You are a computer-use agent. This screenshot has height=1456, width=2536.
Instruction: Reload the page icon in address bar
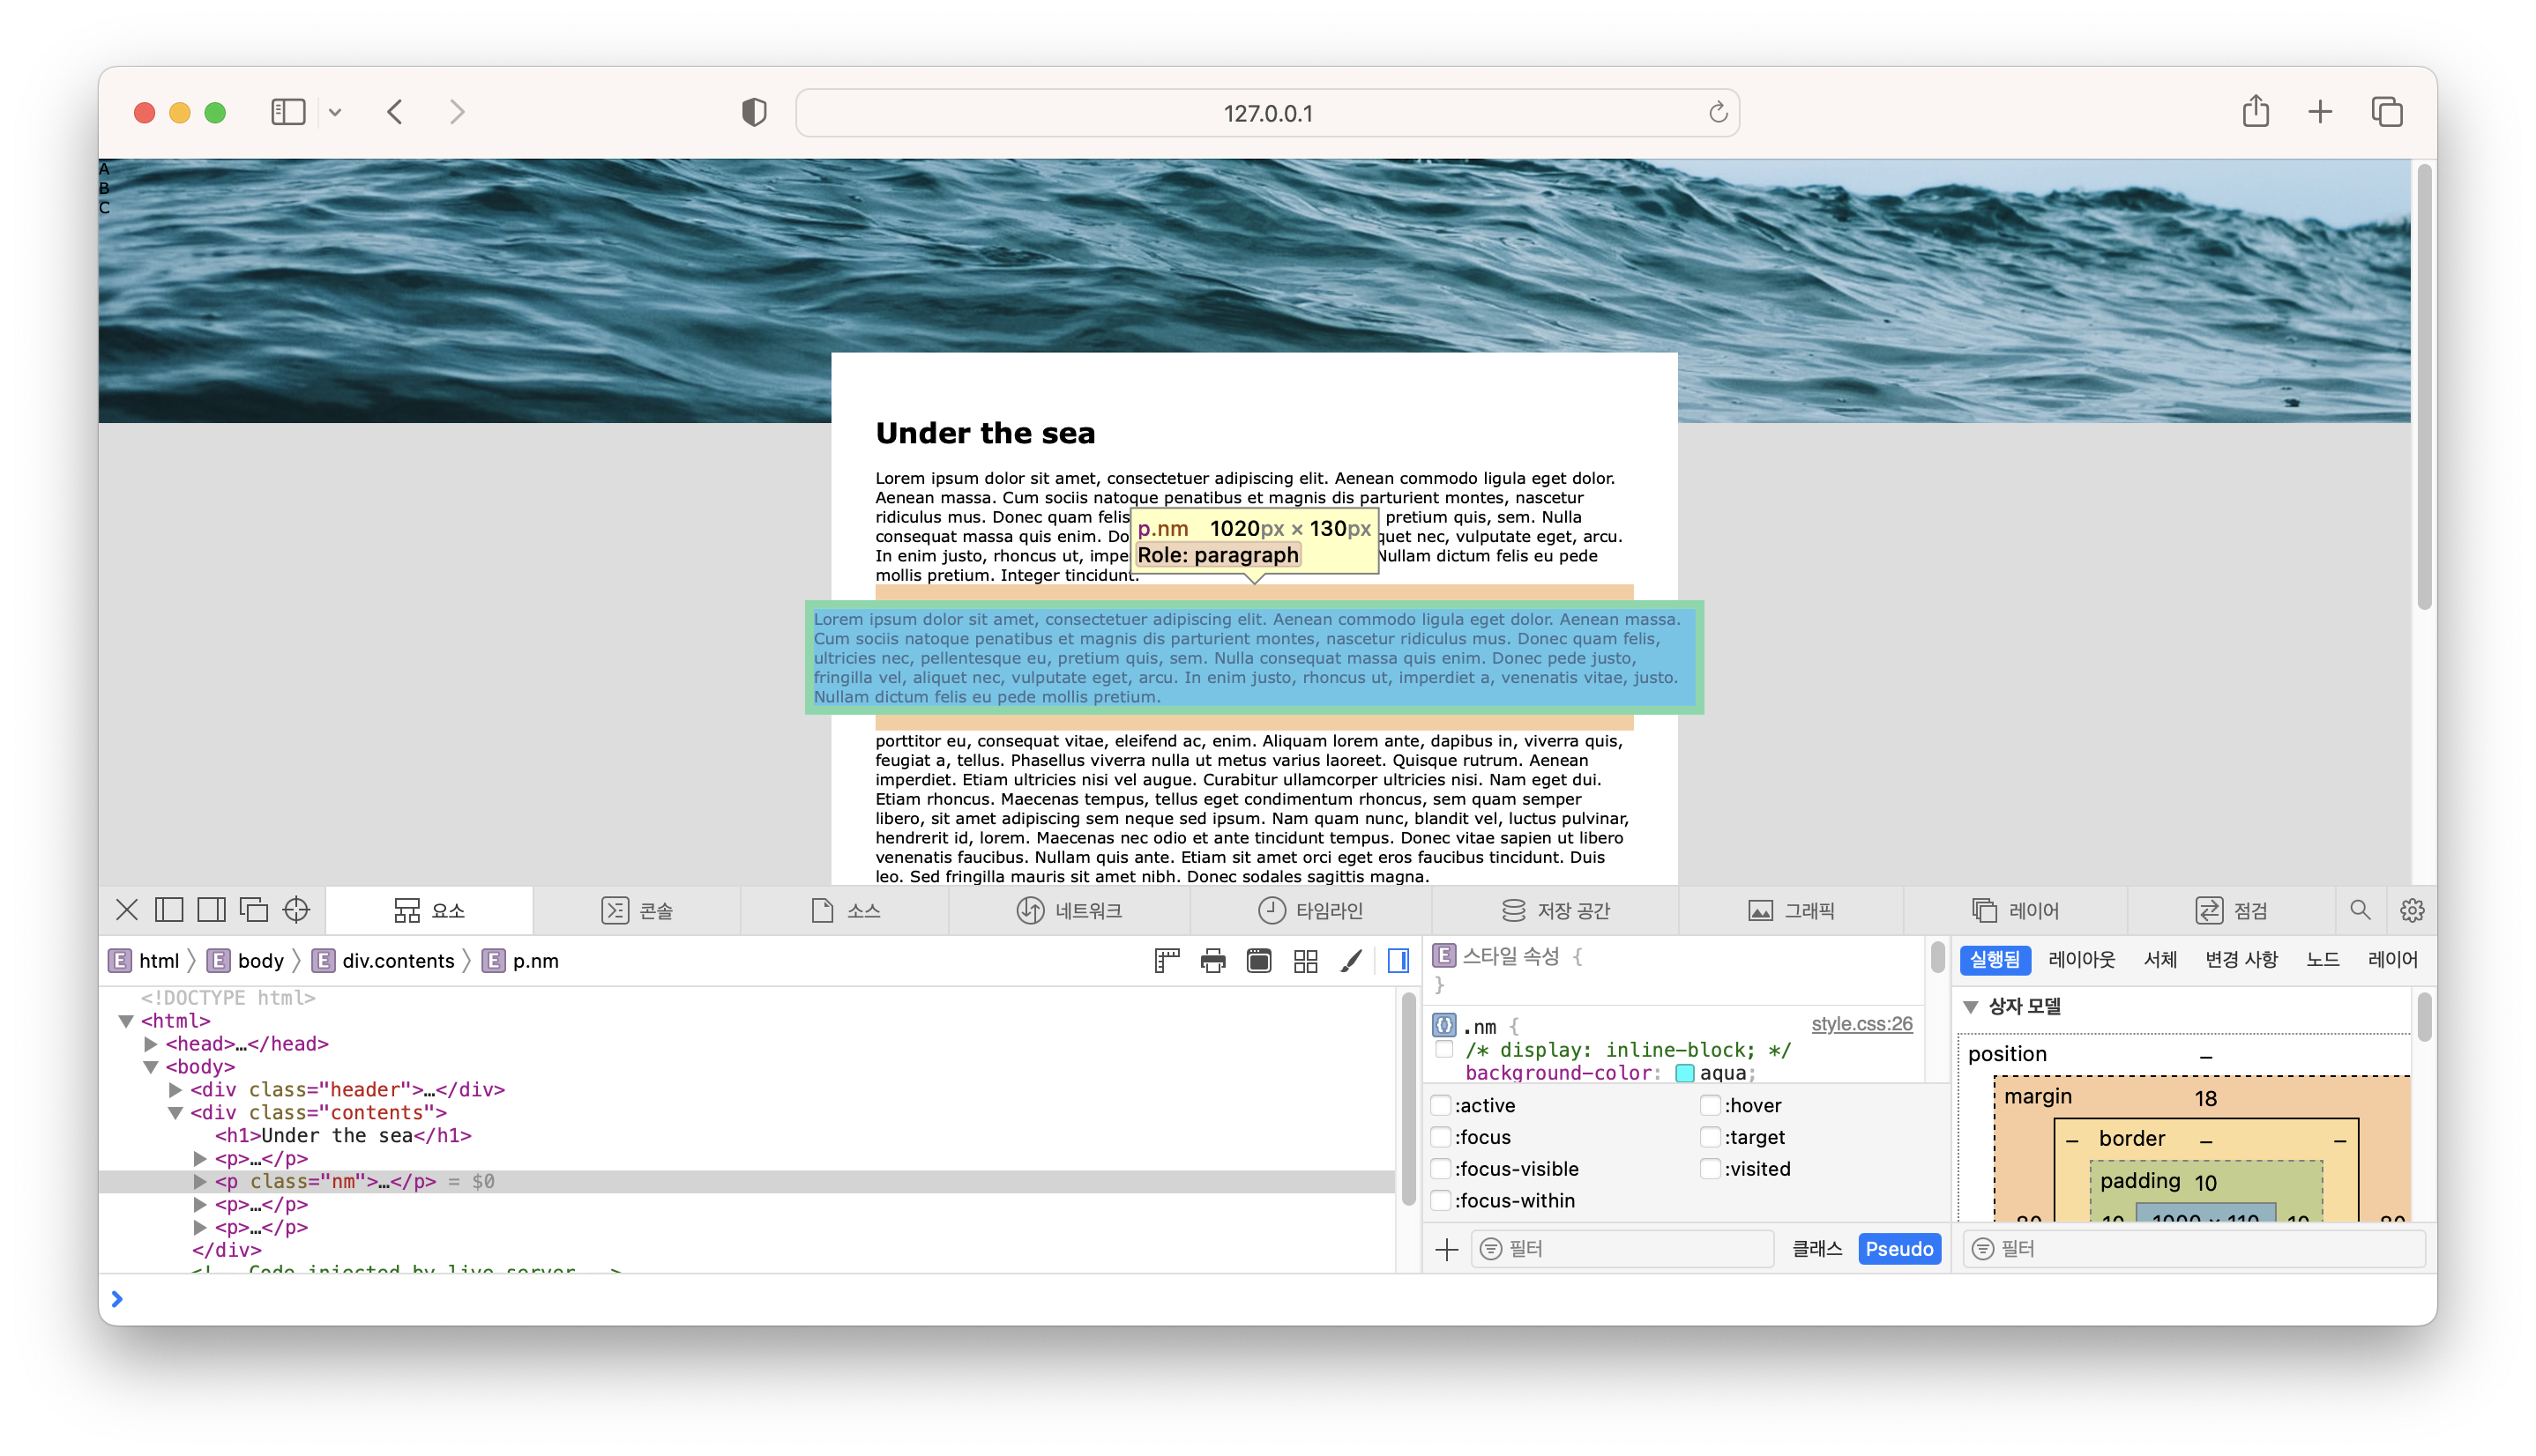[1718, 112]
